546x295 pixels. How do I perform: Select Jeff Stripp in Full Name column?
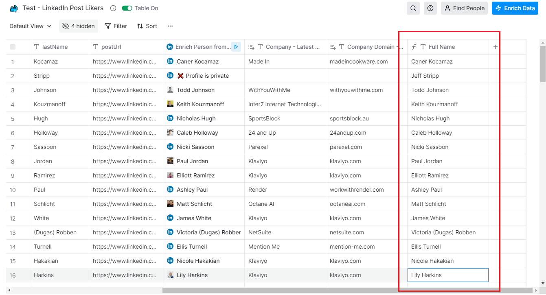[x=448, y=76]
